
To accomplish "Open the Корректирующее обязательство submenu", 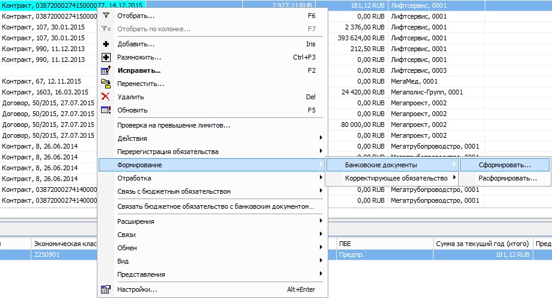I will [396, 179].
